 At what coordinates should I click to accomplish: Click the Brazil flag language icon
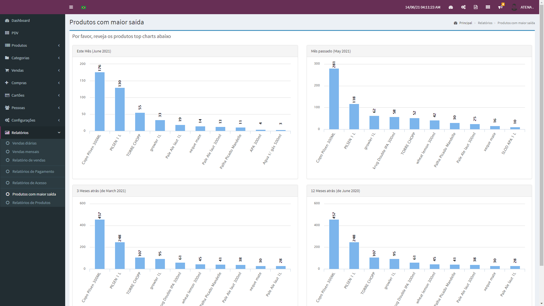pos(84,7)
